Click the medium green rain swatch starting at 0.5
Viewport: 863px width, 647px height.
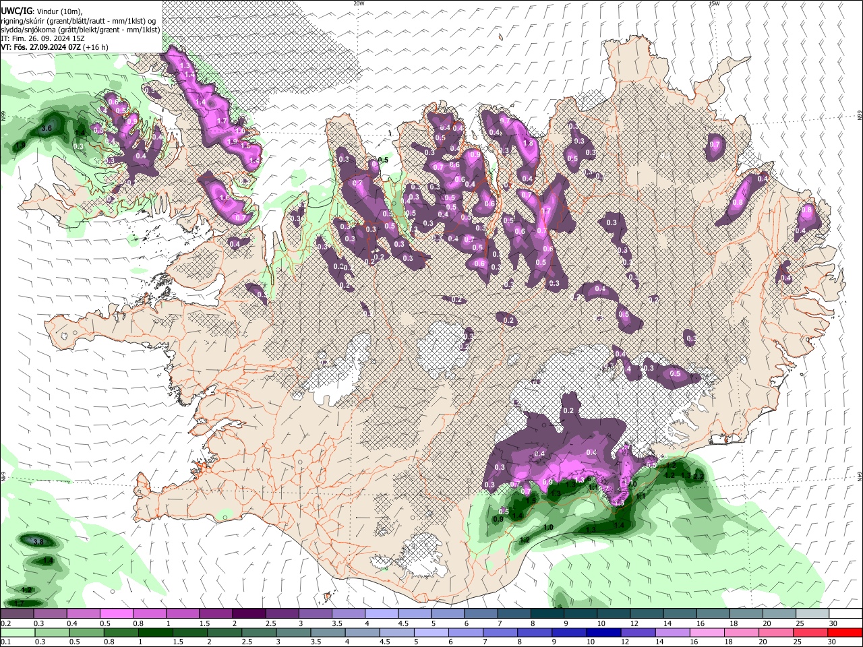86,632
